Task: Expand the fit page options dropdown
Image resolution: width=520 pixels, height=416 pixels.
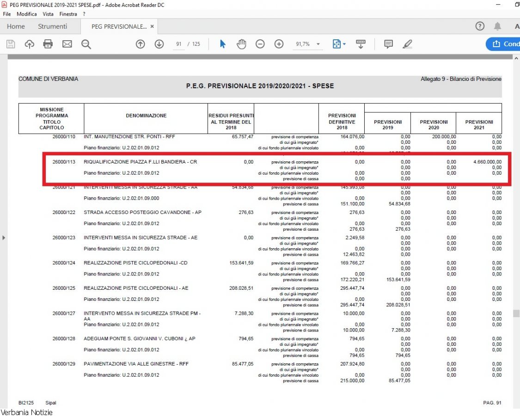Action: [344, 44]
